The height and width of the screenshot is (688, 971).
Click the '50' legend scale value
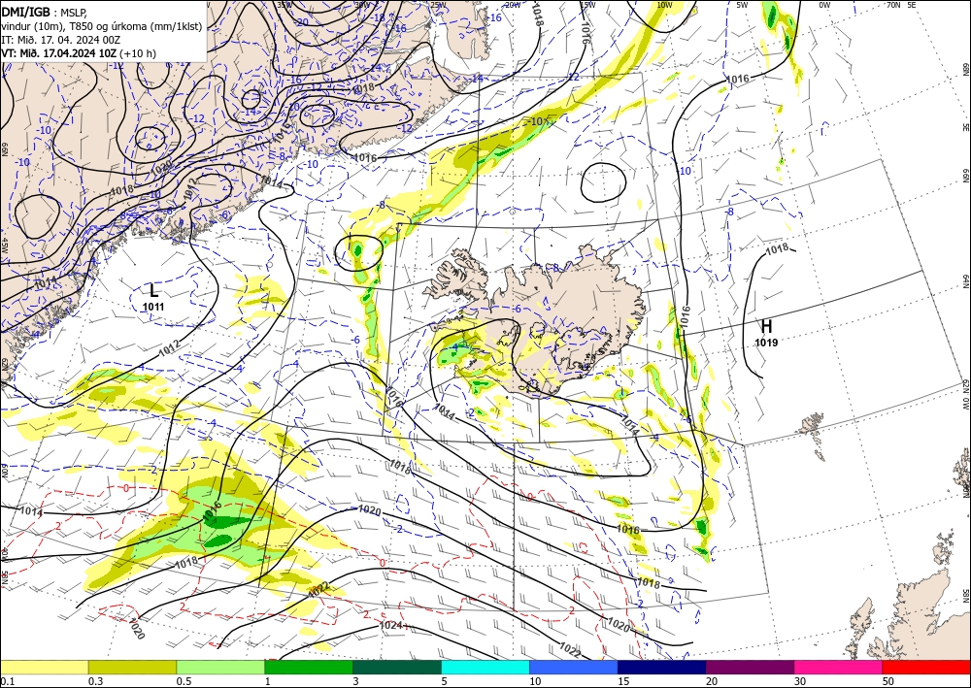click(x=888, y=681)
